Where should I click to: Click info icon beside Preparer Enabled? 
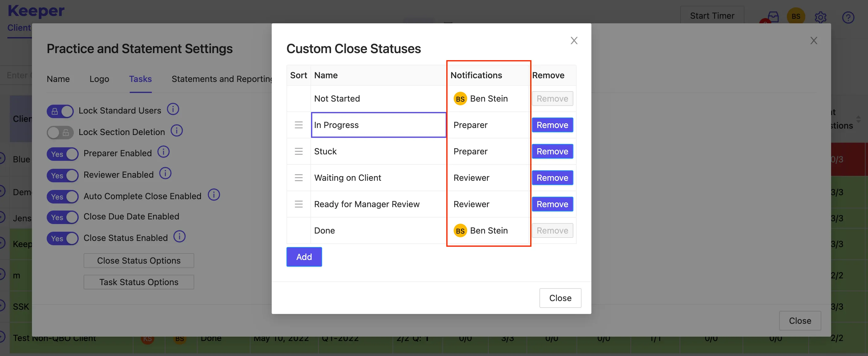tap(164, 152)
